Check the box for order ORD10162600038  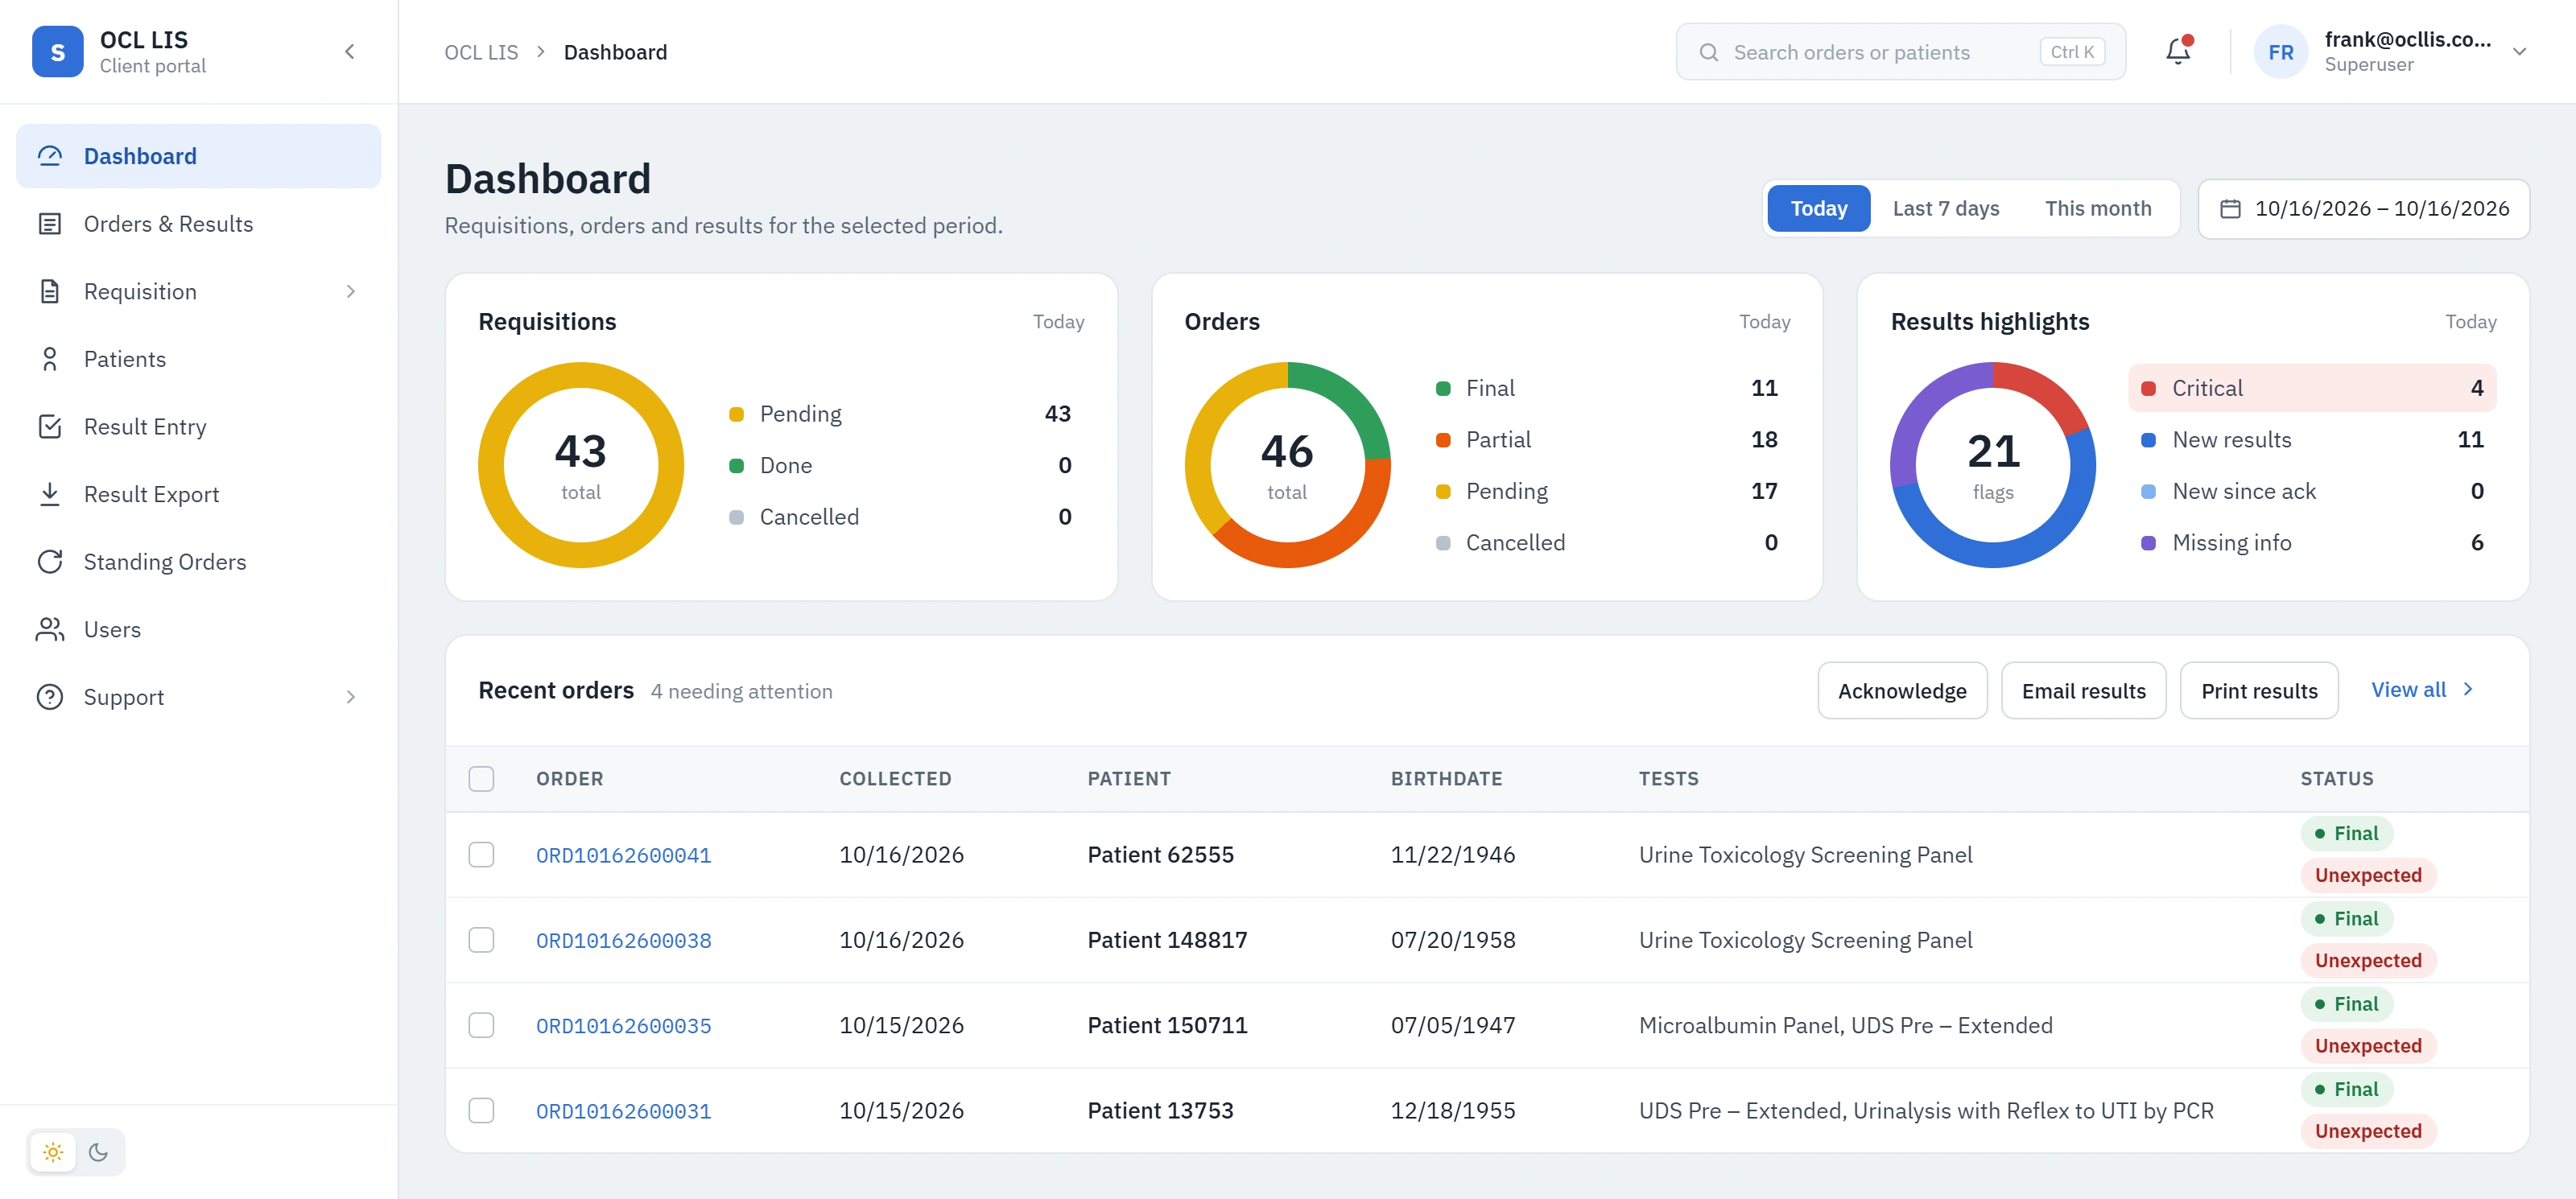click(481, 940)
